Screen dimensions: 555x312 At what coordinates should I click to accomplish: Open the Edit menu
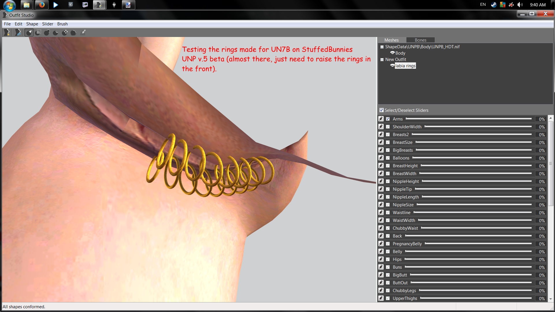pos(18,24)
